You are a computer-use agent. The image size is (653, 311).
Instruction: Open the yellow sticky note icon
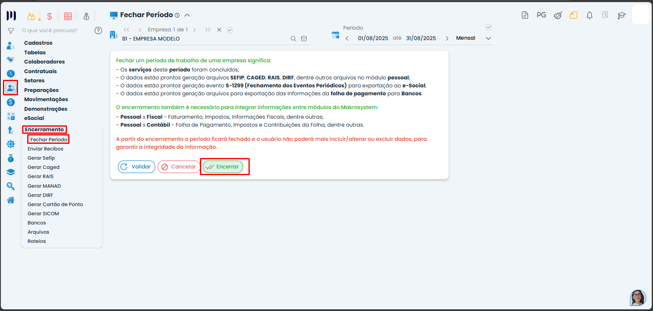pyautogui.click(x=574, y=15)
